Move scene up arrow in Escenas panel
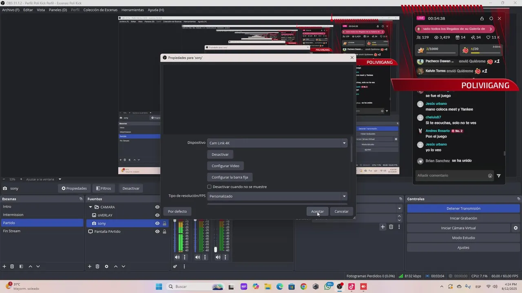522x293 pixels. click(x=30, y=267)
